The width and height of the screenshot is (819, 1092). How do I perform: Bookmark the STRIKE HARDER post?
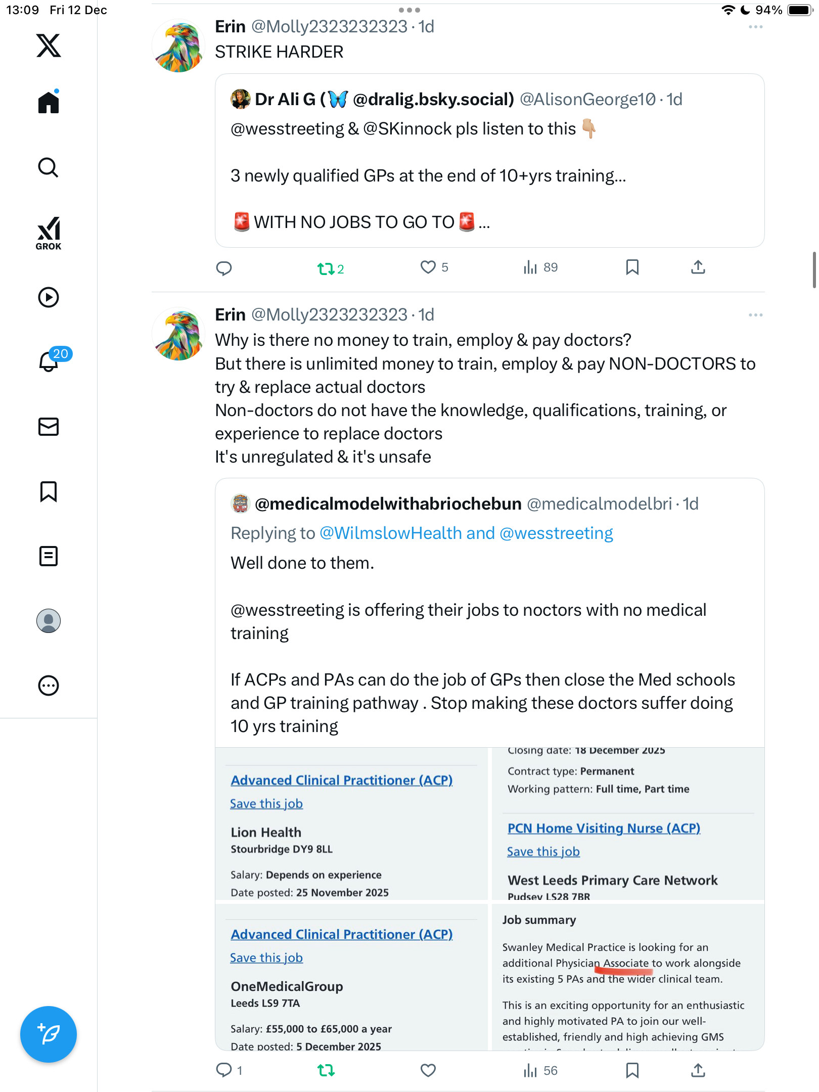(x=632, y=267)
